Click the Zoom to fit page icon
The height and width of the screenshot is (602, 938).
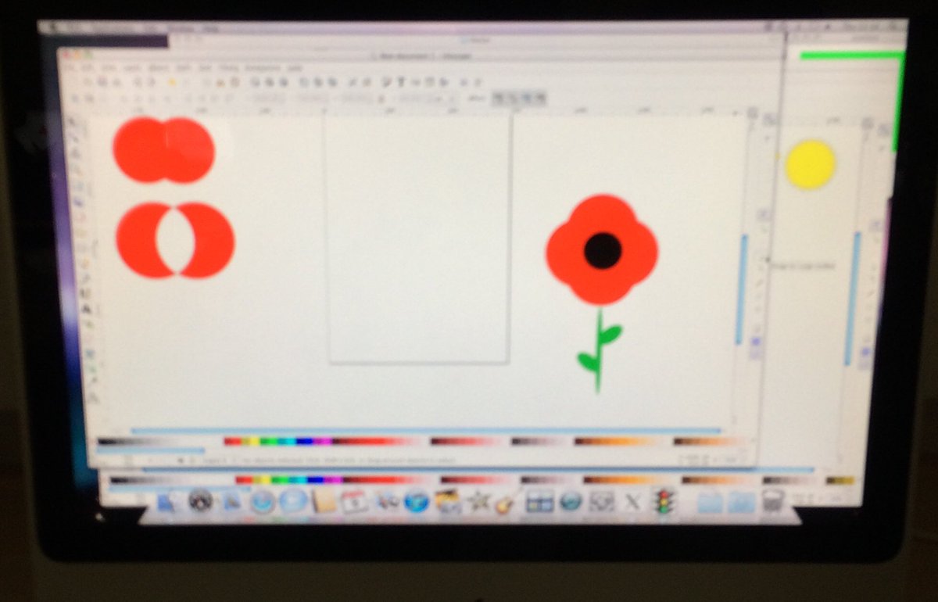tap(284, 82)
